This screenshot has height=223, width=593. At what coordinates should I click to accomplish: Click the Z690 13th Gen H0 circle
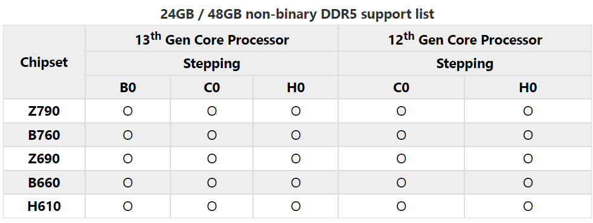296,159
